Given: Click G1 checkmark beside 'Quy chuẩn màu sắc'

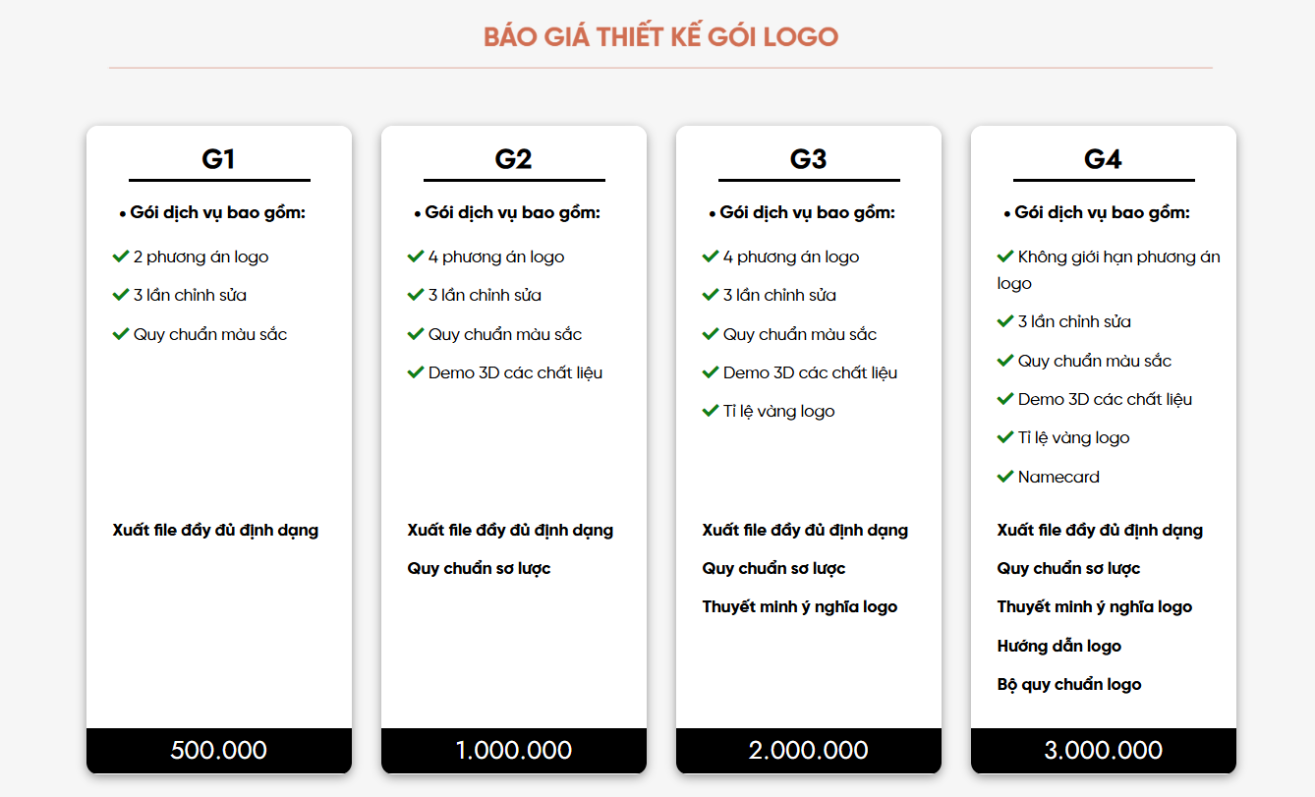Looking at the screenshot, I should pyautogui.click(x=121, y=334).
